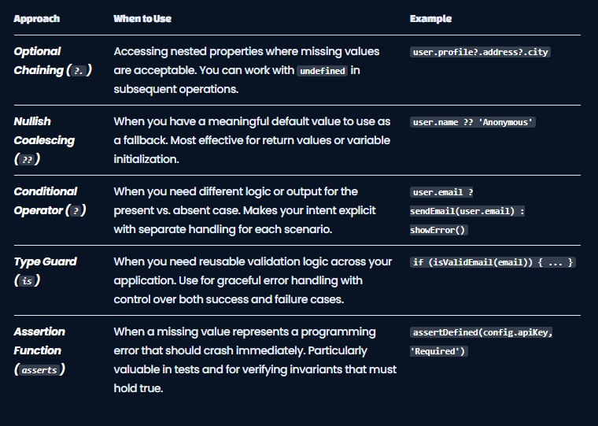This screenshot has width=598, height=426.
Task: Click the 'undefined' inline code snippet
Action: pyautogui.click(x=323, y=71)
